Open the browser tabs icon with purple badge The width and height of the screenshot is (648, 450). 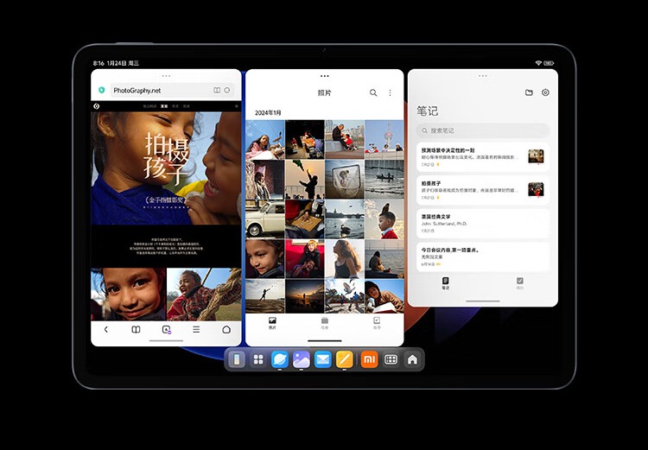pos(166,329)
